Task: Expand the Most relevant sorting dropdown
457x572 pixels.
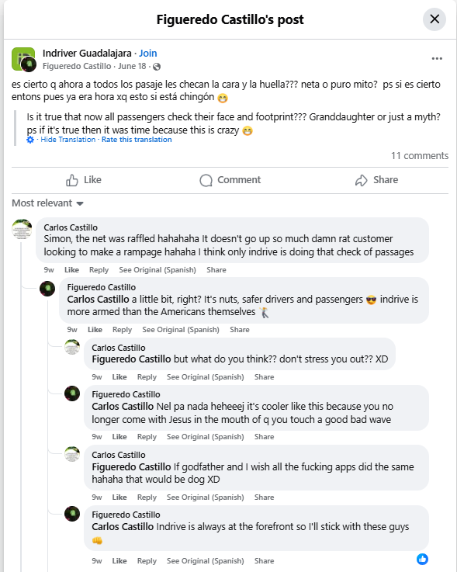Action: coord(48,203)
